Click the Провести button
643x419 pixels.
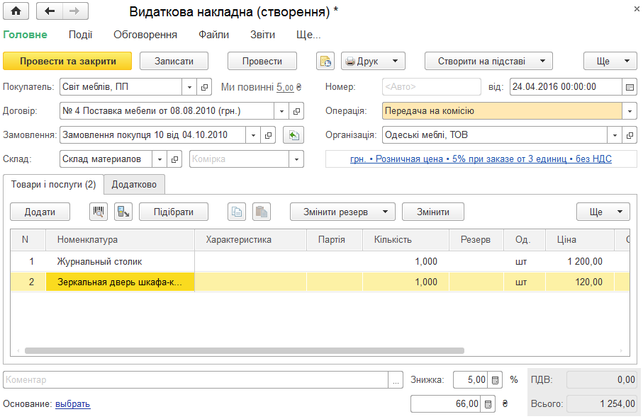coord(262,61)
